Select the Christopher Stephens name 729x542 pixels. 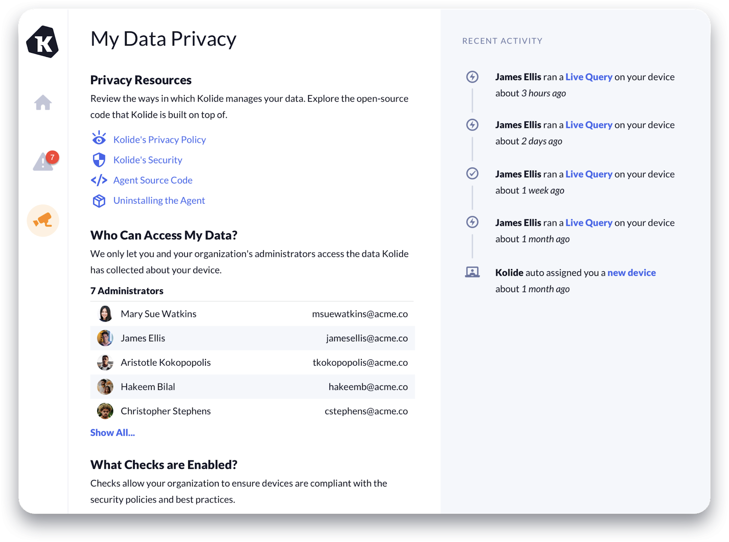165,411
